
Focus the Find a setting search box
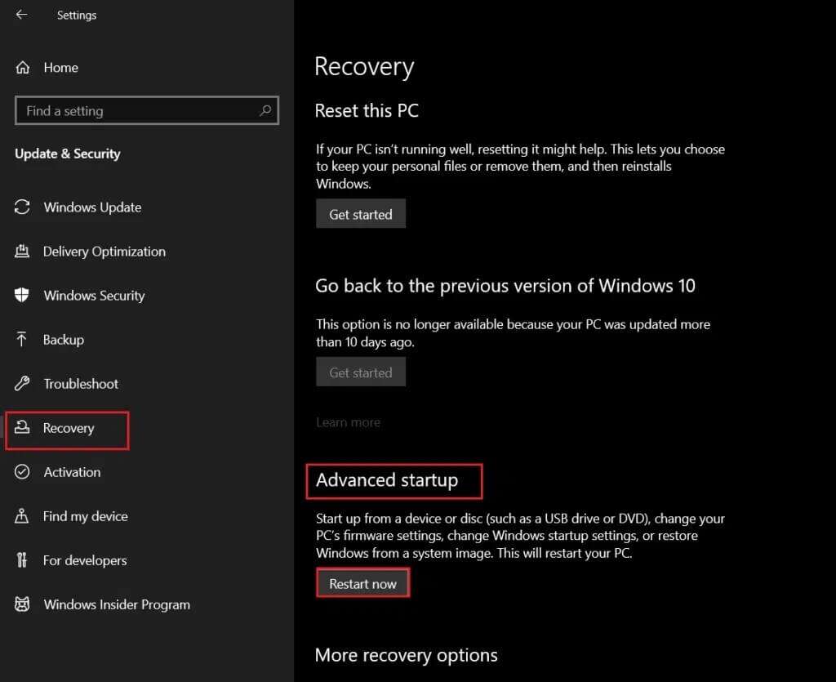[x=147, y=110]
